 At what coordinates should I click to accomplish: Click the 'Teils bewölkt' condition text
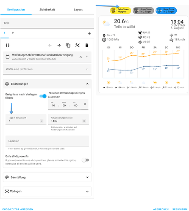(125, 27)
